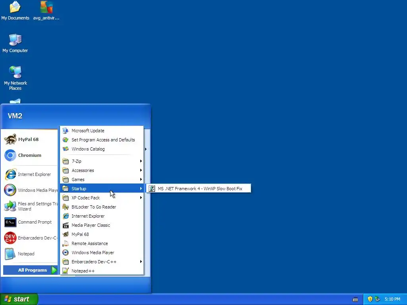Click the Remote Assistance label
Viewport: 407px width, 305px height.
pyautogui.click(x=89, y=243)
